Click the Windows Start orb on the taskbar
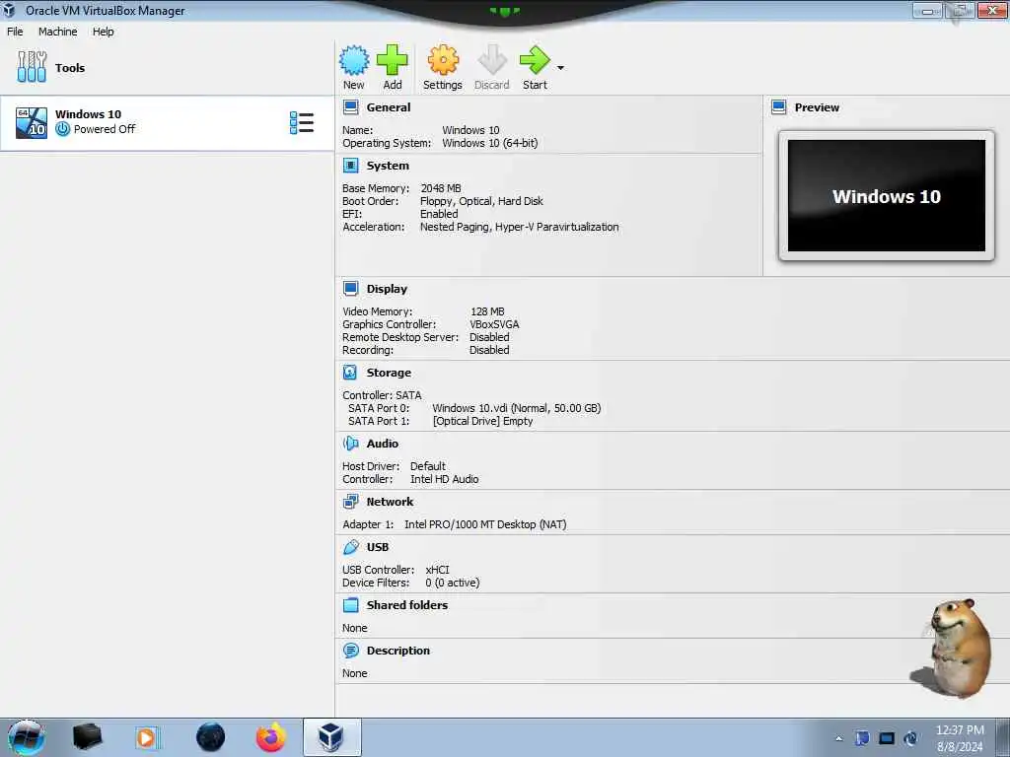The width and height of the screenshot is (1010, 757). click(x=26, y=737)
